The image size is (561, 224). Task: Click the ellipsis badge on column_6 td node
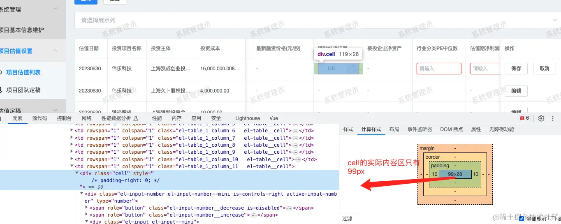(x=295, y=131)
